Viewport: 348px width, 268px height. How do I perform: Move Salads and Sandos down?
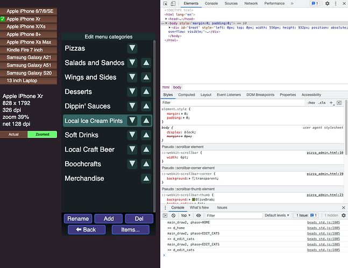132,63
